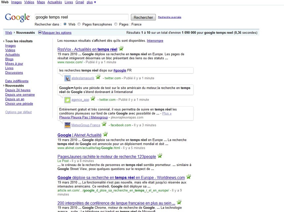Click the star icon beside the PagesJaunes result
284x212 pixels.
click(x=160, y=155)
